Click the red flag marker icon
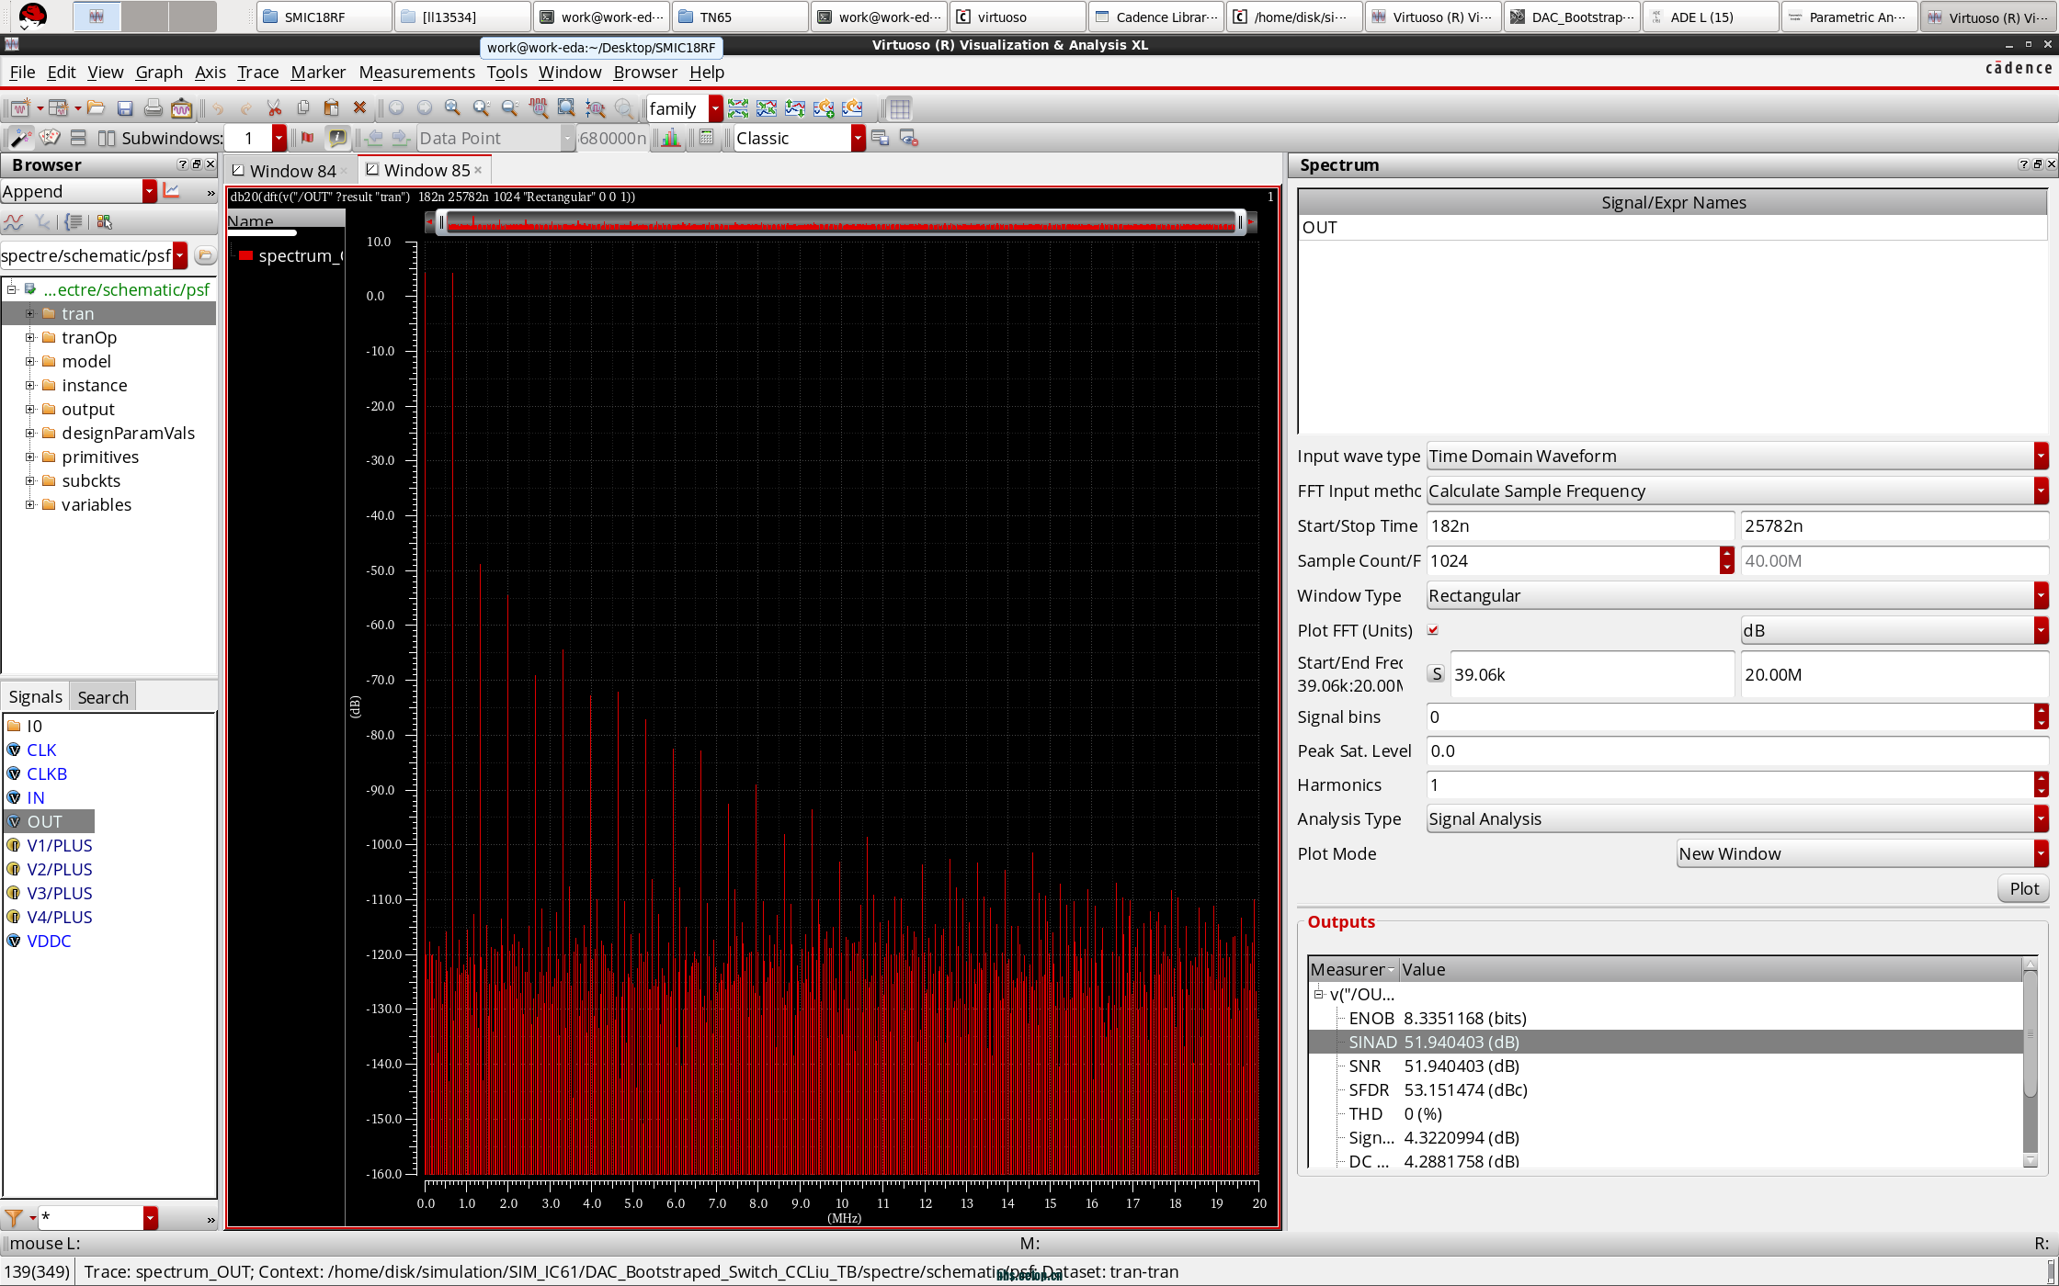Image resolution: width=2059 pixels, height=1286 pixels. (x=308, y=138)
